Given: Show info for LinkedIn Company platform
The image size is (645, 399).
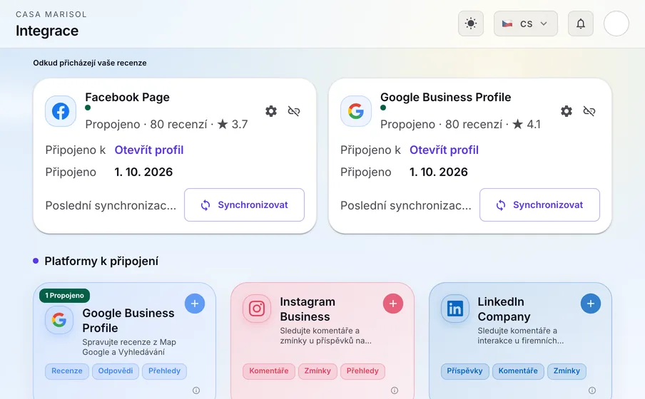Looking at the screenshot, I should [592, 390].
